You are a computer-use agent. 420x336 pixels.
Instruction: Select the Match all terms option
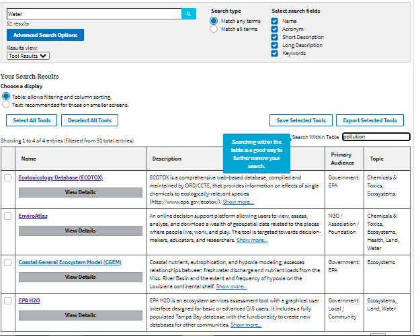[x=214, y=29]
